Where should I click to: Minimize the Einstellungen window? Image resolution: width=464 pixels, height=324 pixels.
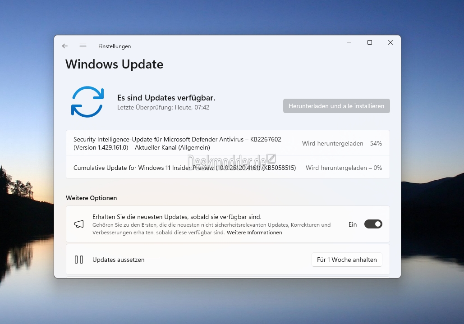(x=349, y=42)
